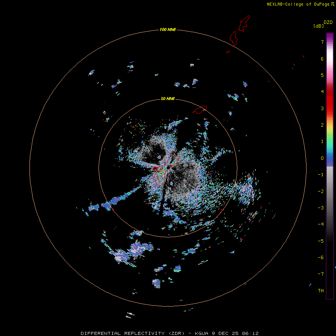Click the Differential Reflectivity (ZDR) title text
Viewport: 336px width, 336px height.
coord(133,333)
